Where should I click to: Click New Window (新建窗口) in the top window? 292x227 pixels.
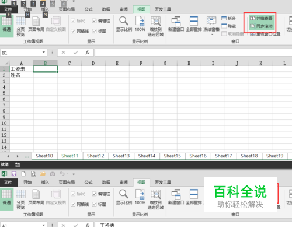[176, 24]
